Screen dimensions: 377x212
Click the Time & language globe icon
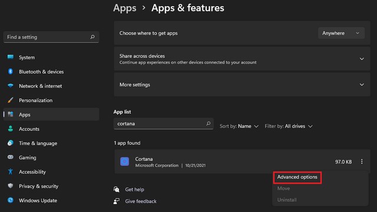pyautogui.click(x=11, y=143)
